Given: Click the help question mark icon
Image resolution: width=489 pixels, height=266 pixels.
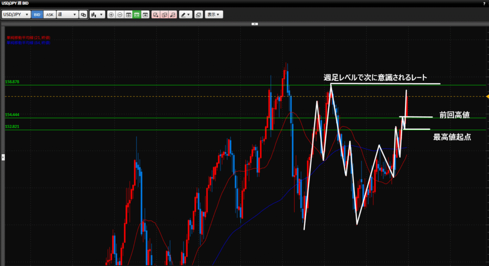Looking at the screenshot, I should (484, 3).
